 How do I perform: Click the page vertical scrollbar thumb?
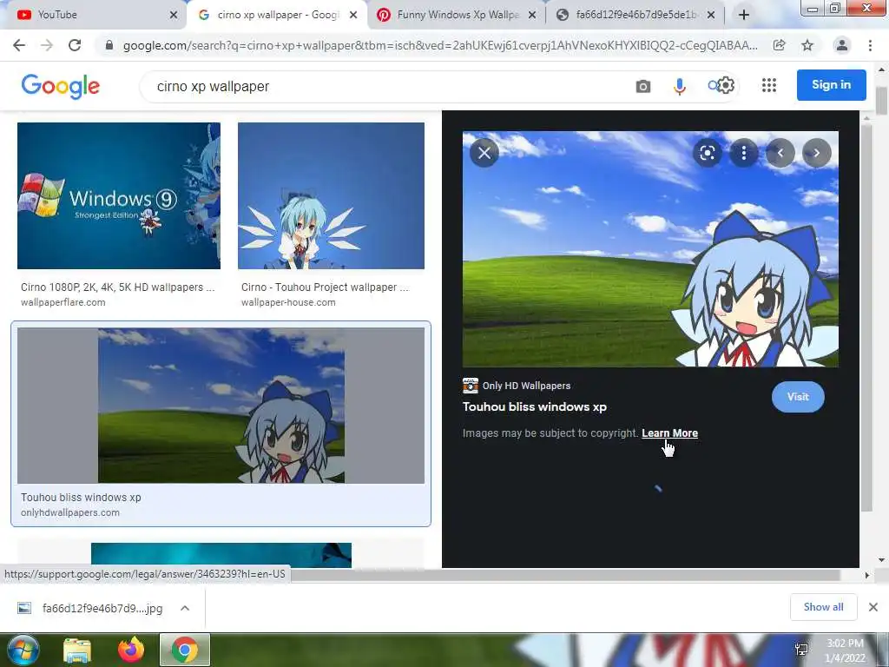coord(882,101)
